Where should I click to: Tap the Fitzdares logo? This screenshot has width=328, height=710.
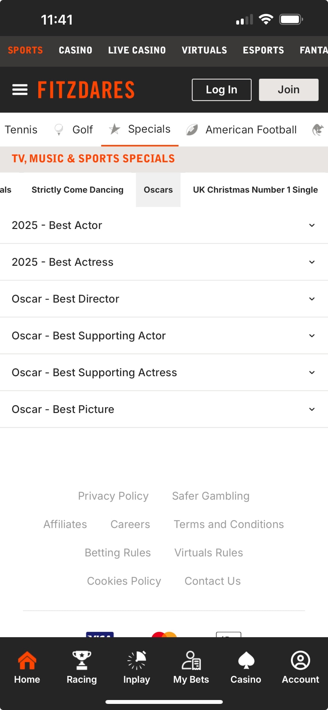pos(86,90)
